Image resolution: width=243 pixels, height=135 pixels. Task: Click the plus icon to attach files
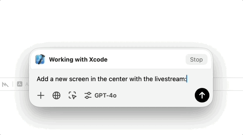(x=41, y=95)
